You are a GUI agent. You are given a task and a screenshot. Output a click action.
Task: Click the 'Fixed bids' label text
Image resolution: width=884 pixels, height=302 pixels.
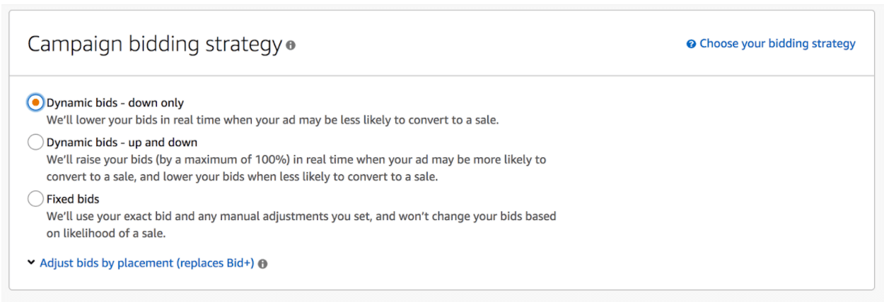[x=73, y=199]
